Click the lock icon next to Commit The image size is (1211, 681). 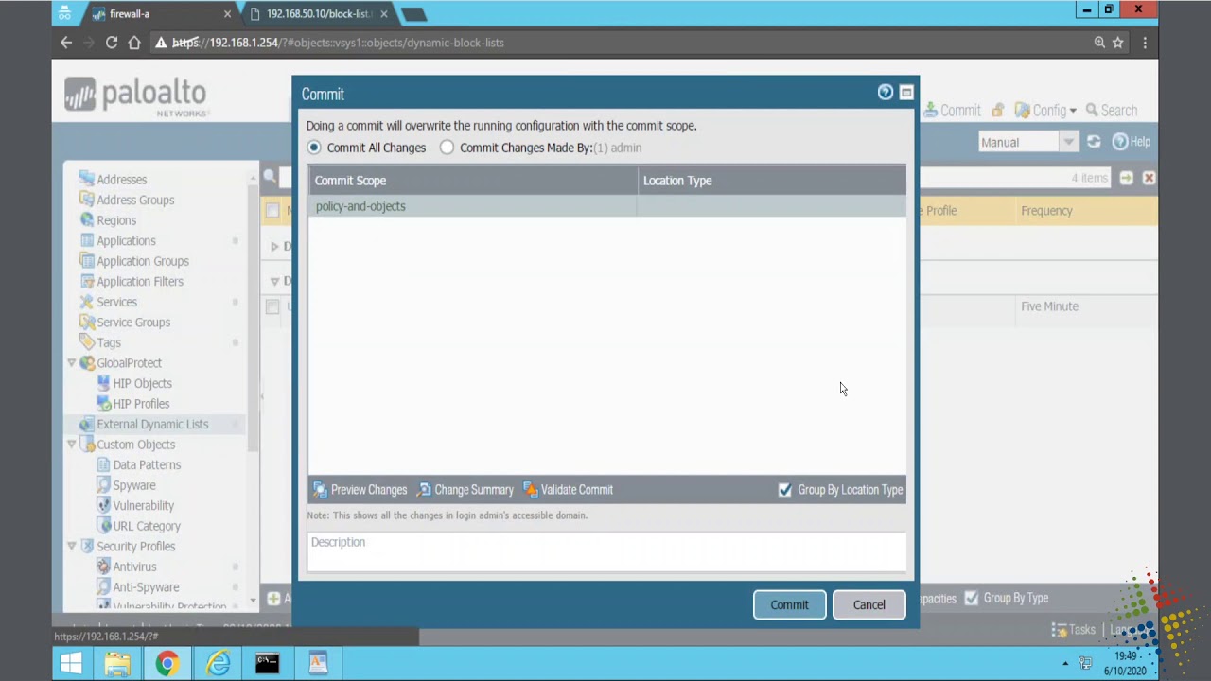(x=998, y=111)
